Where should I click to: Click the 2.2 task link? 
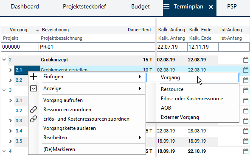point(19,80)
